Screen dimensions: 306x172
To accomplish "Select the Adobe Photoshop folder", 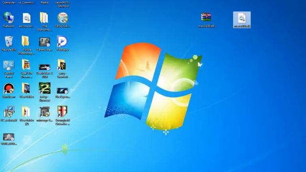I will point(27,45).
